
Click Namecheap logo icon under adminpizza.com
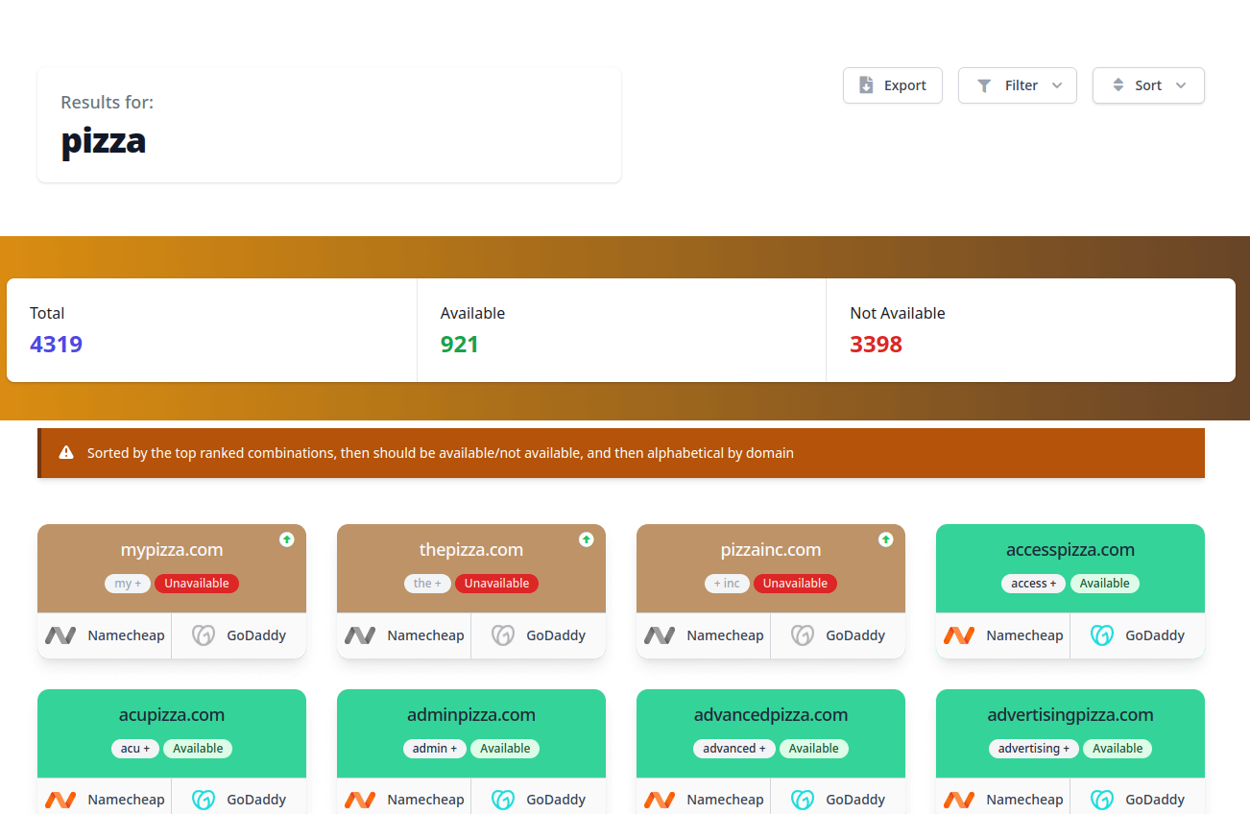[360, 800]
